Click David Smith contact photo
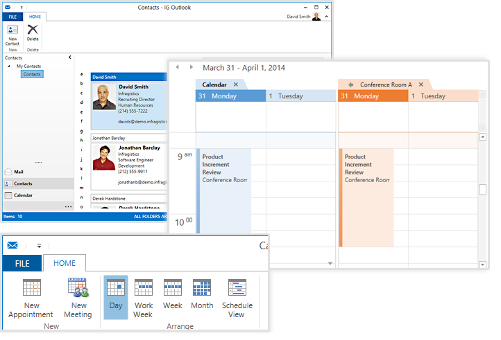The height and width of the screenshot is (340, 501). (104, 97)
